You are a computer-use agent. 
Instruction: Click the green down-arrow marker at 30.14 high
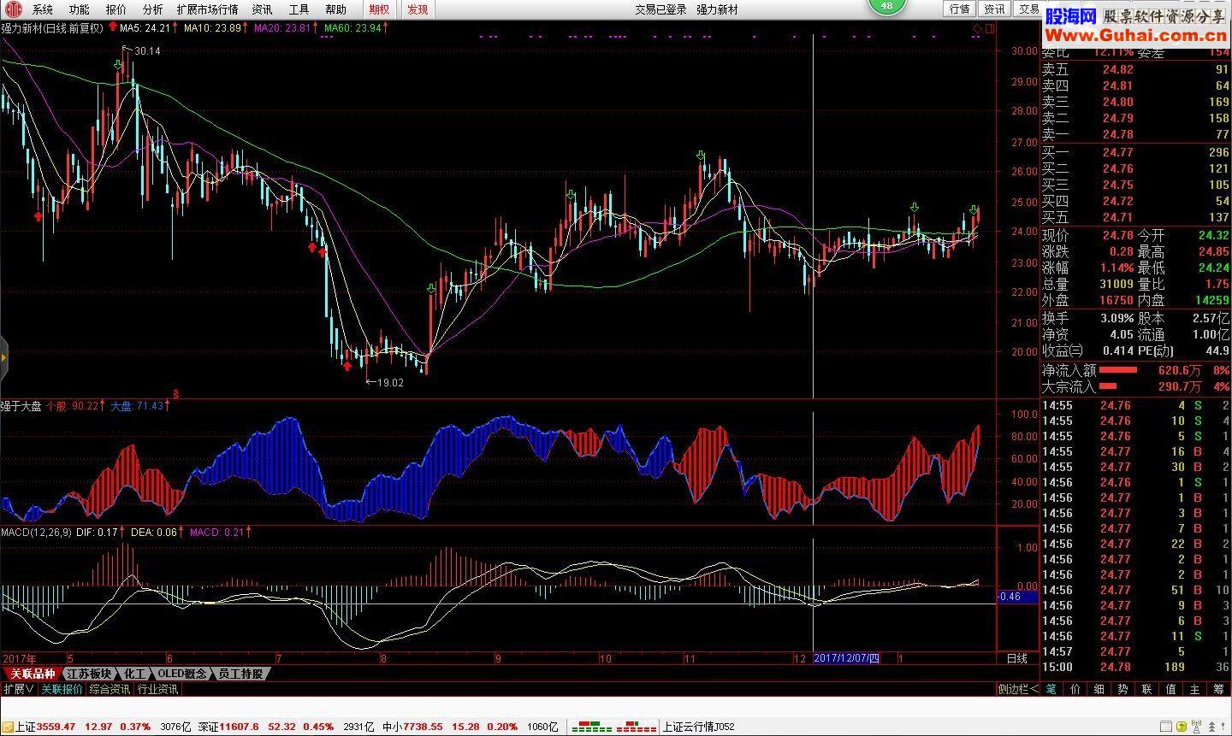117,64
